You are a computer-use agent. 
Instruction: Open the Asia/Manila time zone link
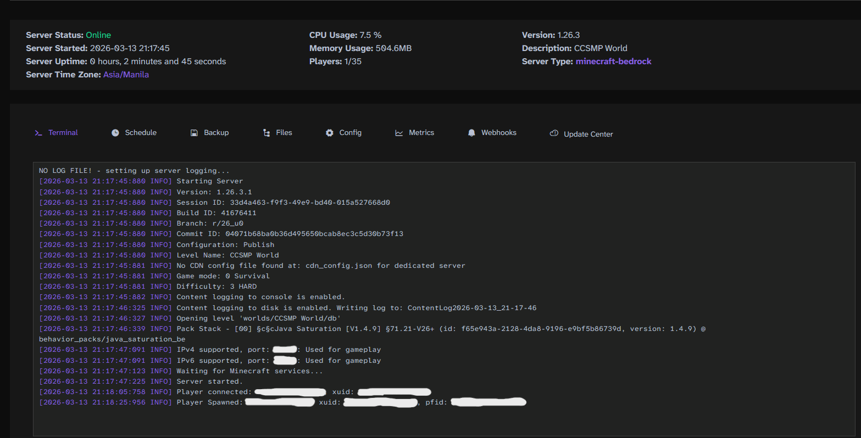click(x=126, y=75)
